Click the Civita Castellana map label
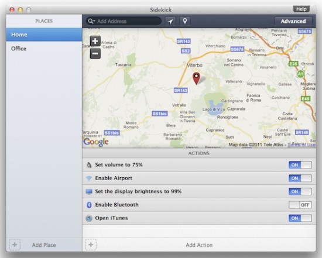322x258 pixels. [287, 116]
